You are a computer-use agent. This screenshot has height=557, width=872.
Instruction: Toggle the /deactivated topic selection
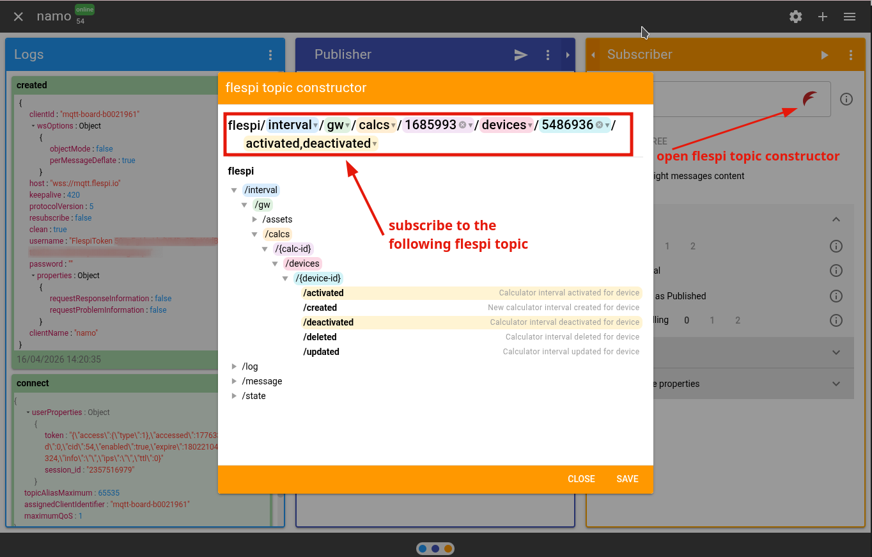click(x=329, y=322)
